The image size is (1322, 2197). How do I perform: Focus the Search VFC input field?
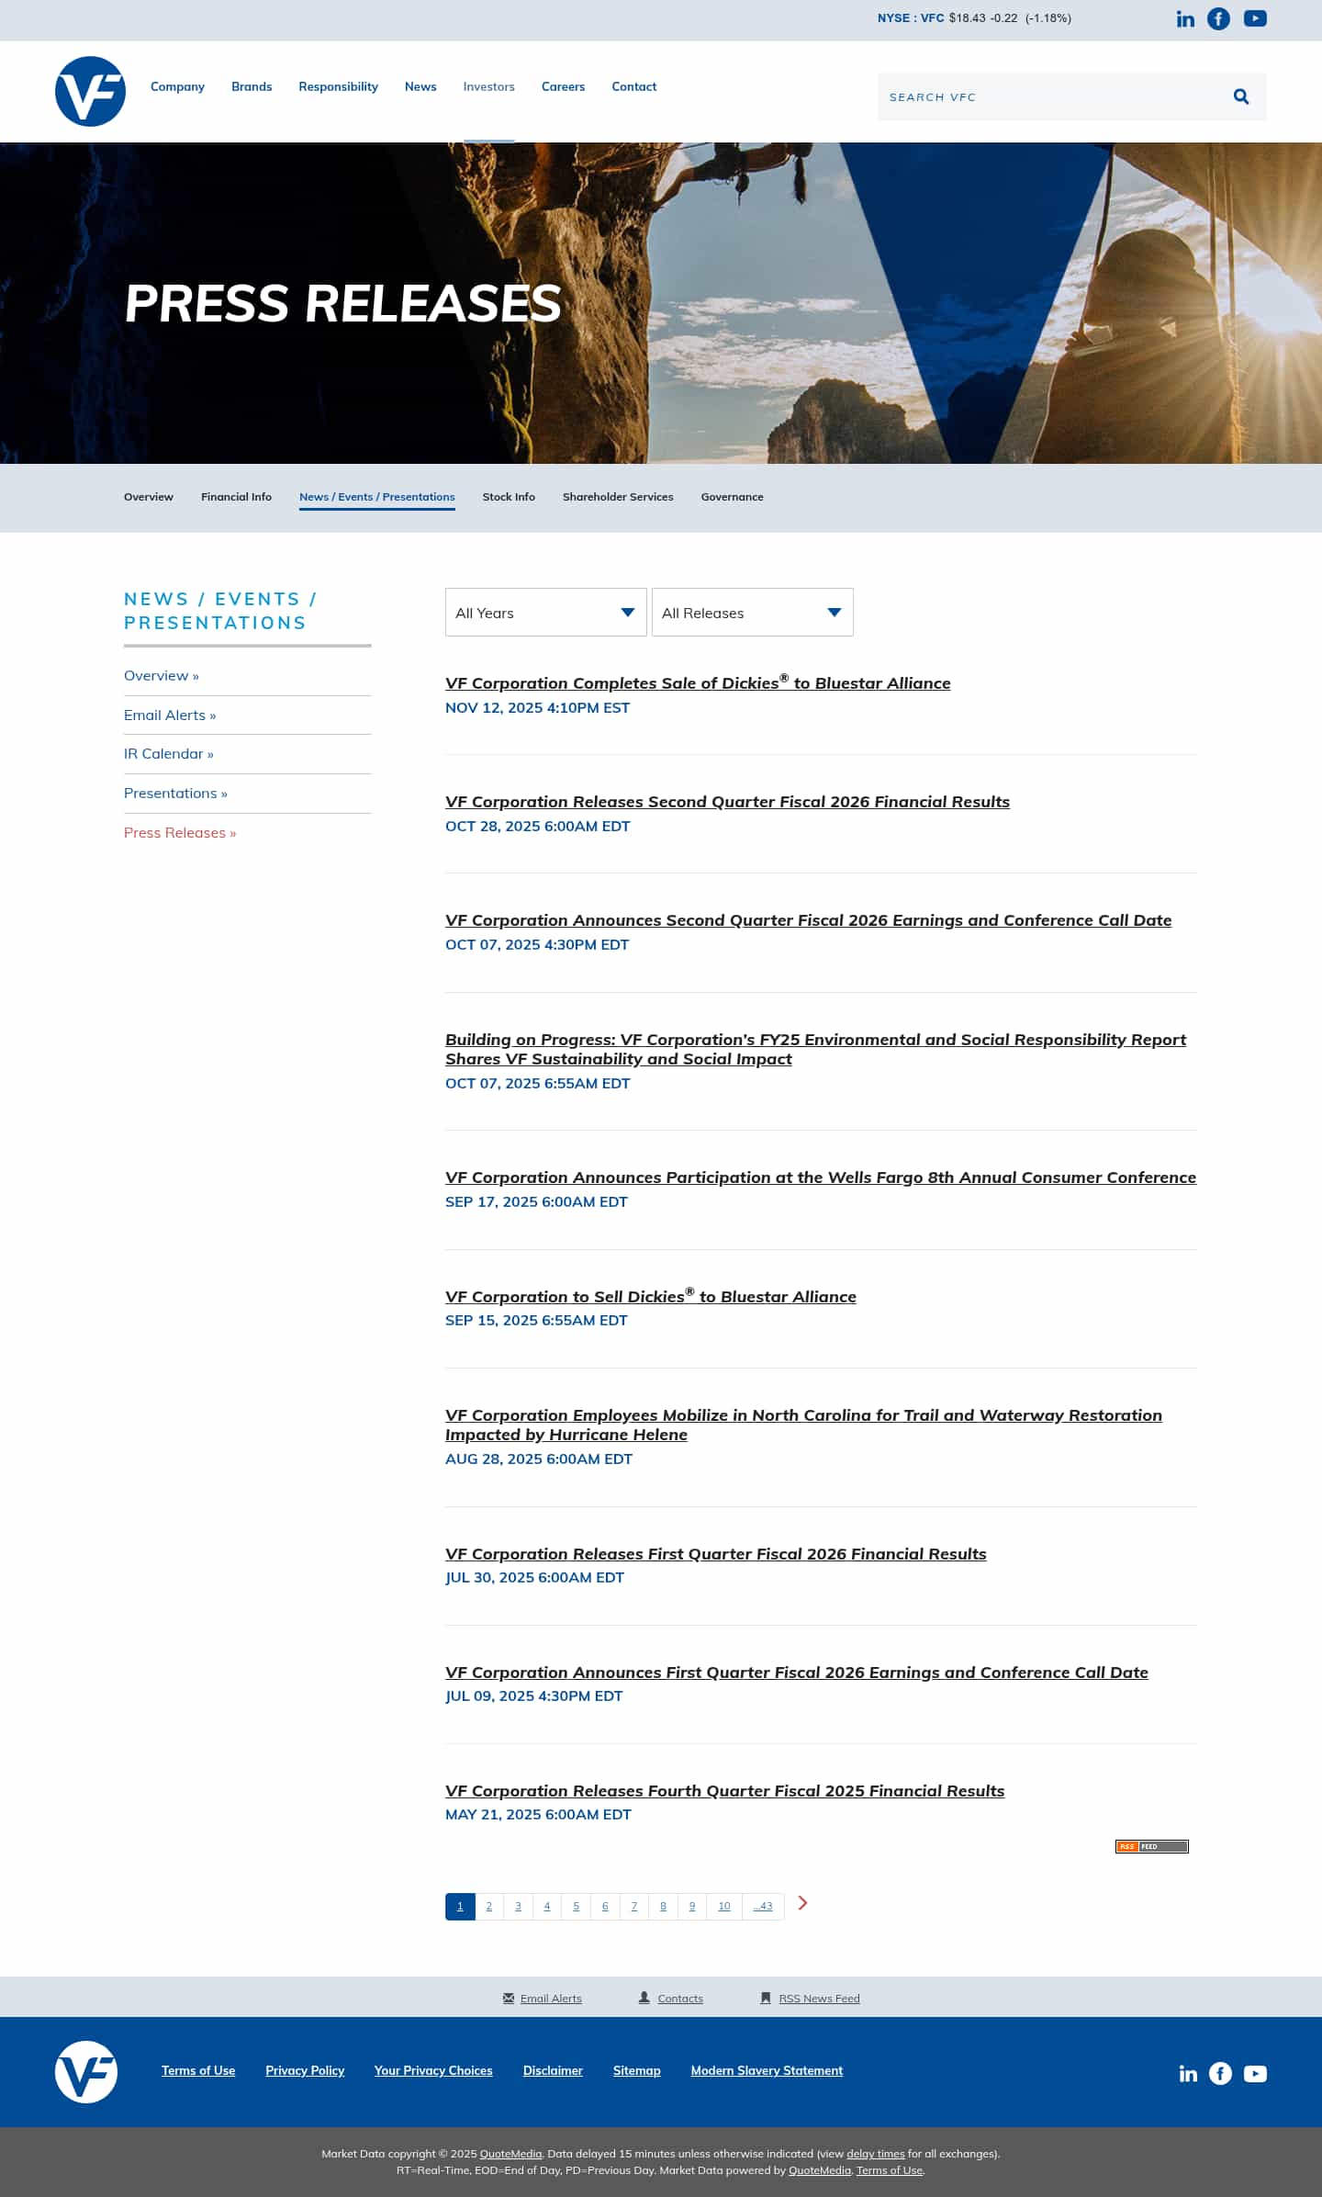pyautogui.click(x=1051, y=96)
